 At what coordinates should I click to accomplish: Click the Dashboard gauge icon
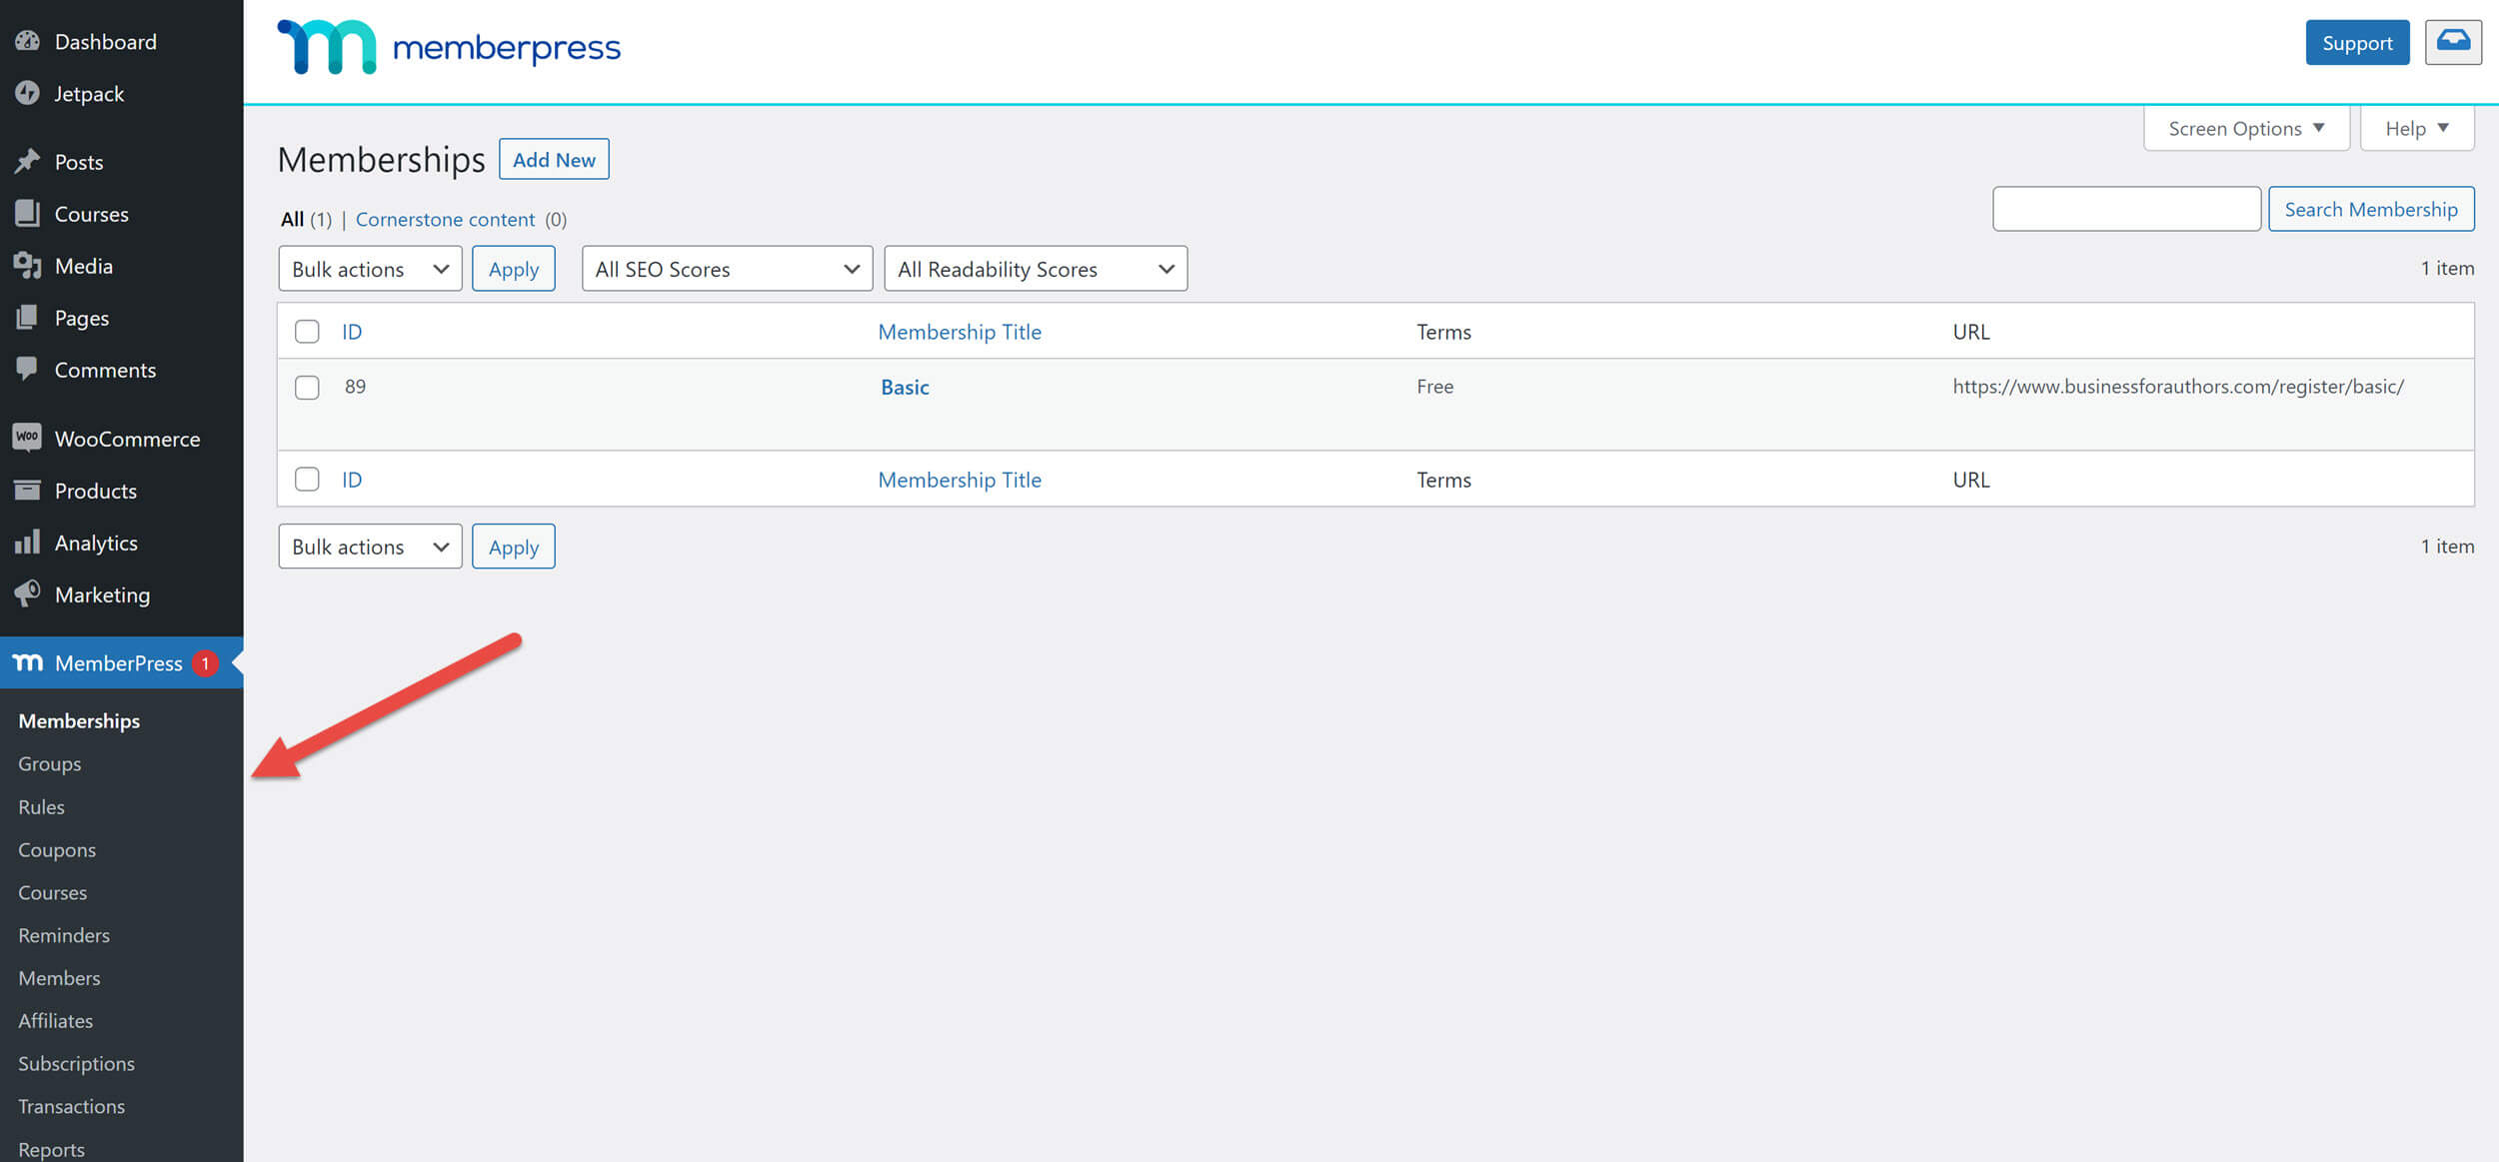(27, 41)
